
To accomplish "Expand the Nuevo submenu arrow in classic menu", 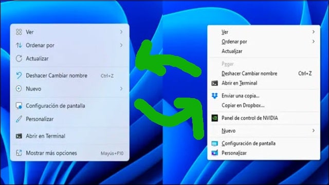I will tap(314, 131).
